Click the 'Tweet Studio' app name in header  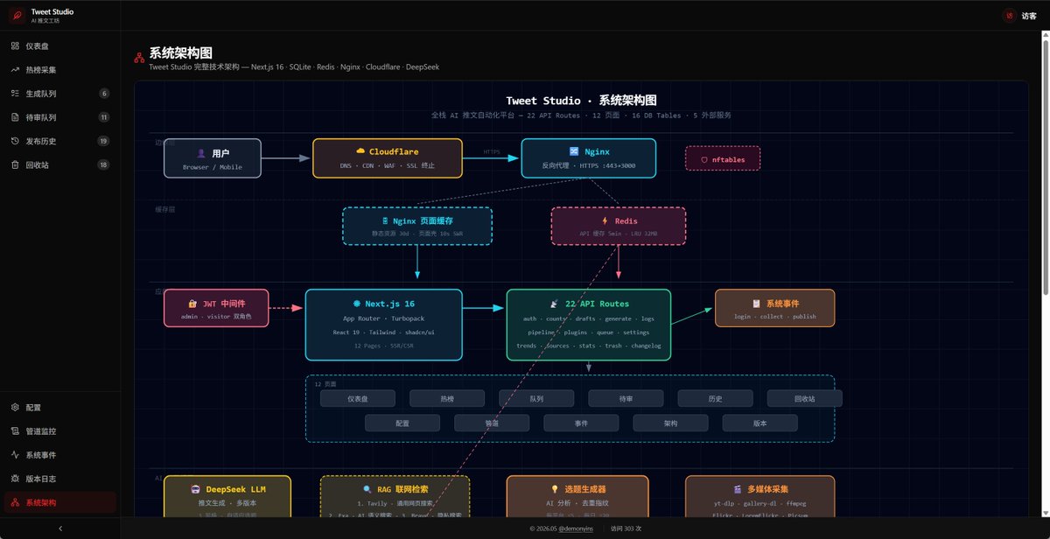52,11
